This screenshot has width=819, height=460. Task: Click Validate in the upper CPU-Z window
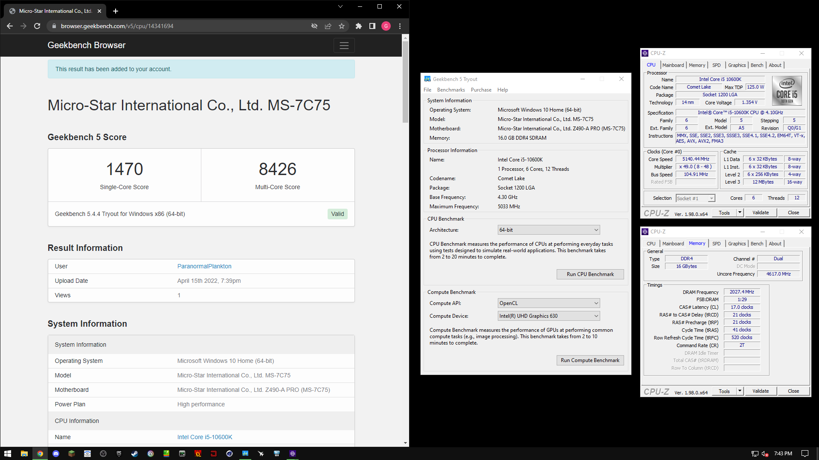761,213
